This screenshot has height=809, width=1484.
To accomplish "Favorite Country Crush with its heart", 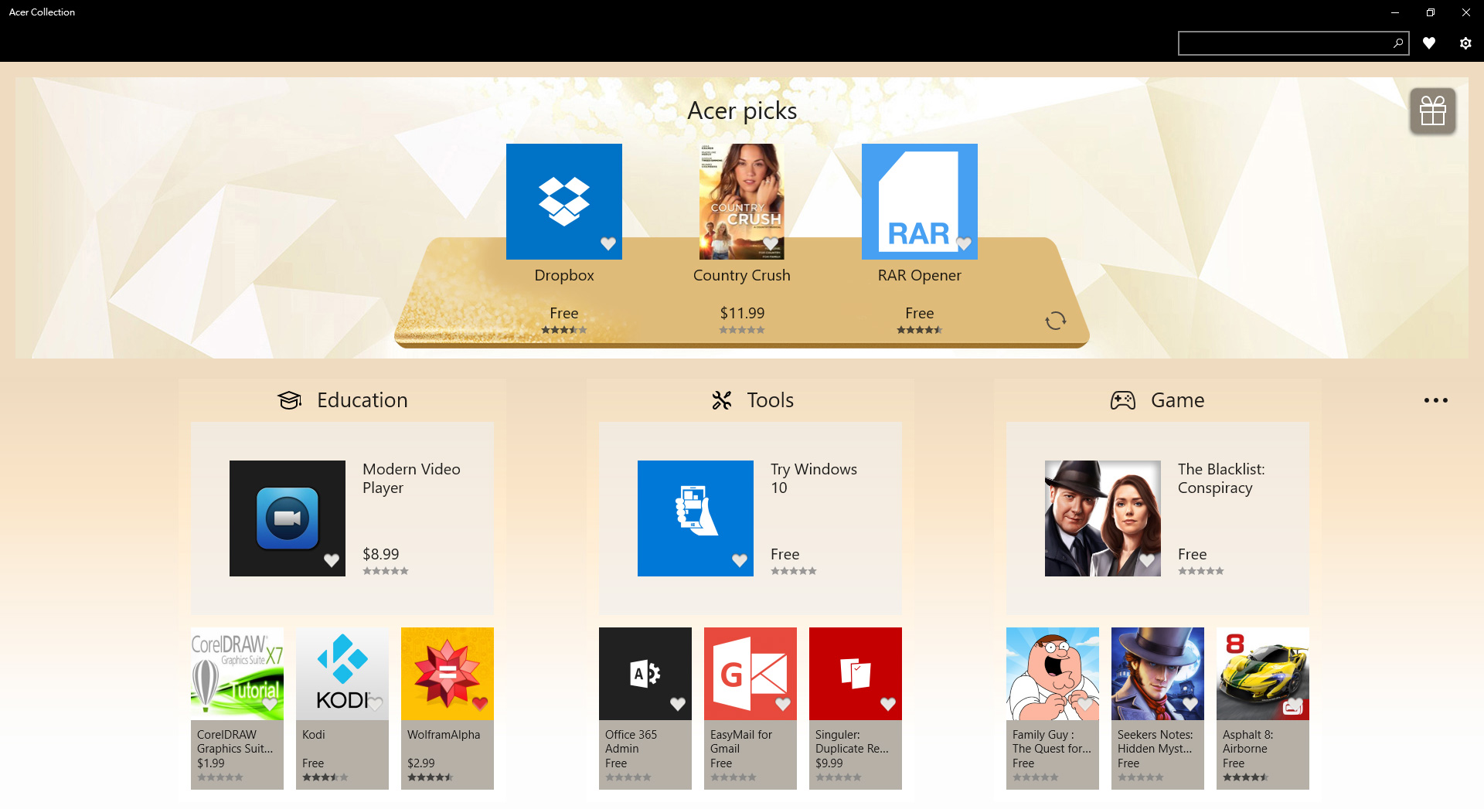I will coord(771,244).
